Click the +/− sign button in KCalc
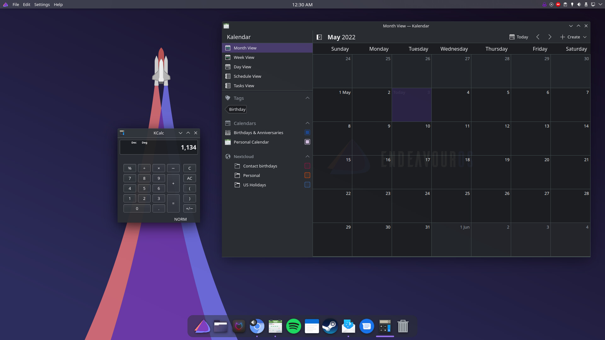This screenshot has height=340, width=605. 189,208
